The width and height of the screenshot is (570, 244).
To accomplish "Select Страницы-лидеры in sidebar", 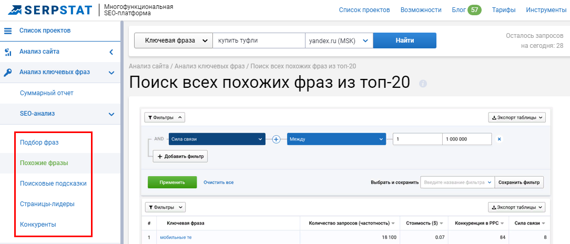I will tap(47, 204).
